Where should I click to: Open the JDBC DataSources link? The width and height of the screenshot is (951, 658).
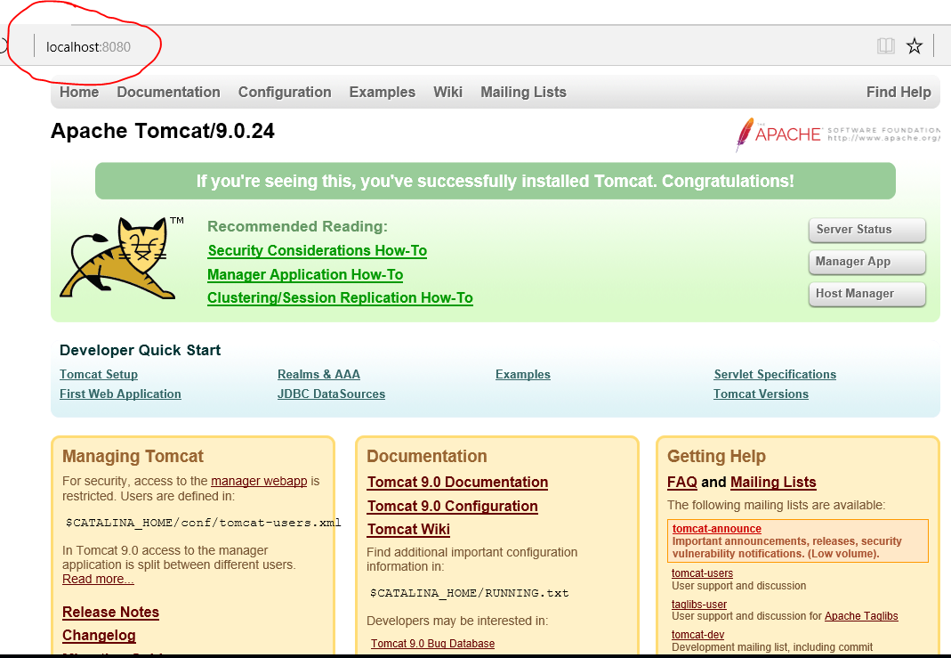(331, 394)
